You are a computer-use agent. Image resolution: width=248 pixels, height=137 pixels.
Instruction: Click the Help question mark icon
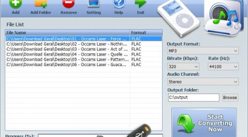[x=119, y=4]
